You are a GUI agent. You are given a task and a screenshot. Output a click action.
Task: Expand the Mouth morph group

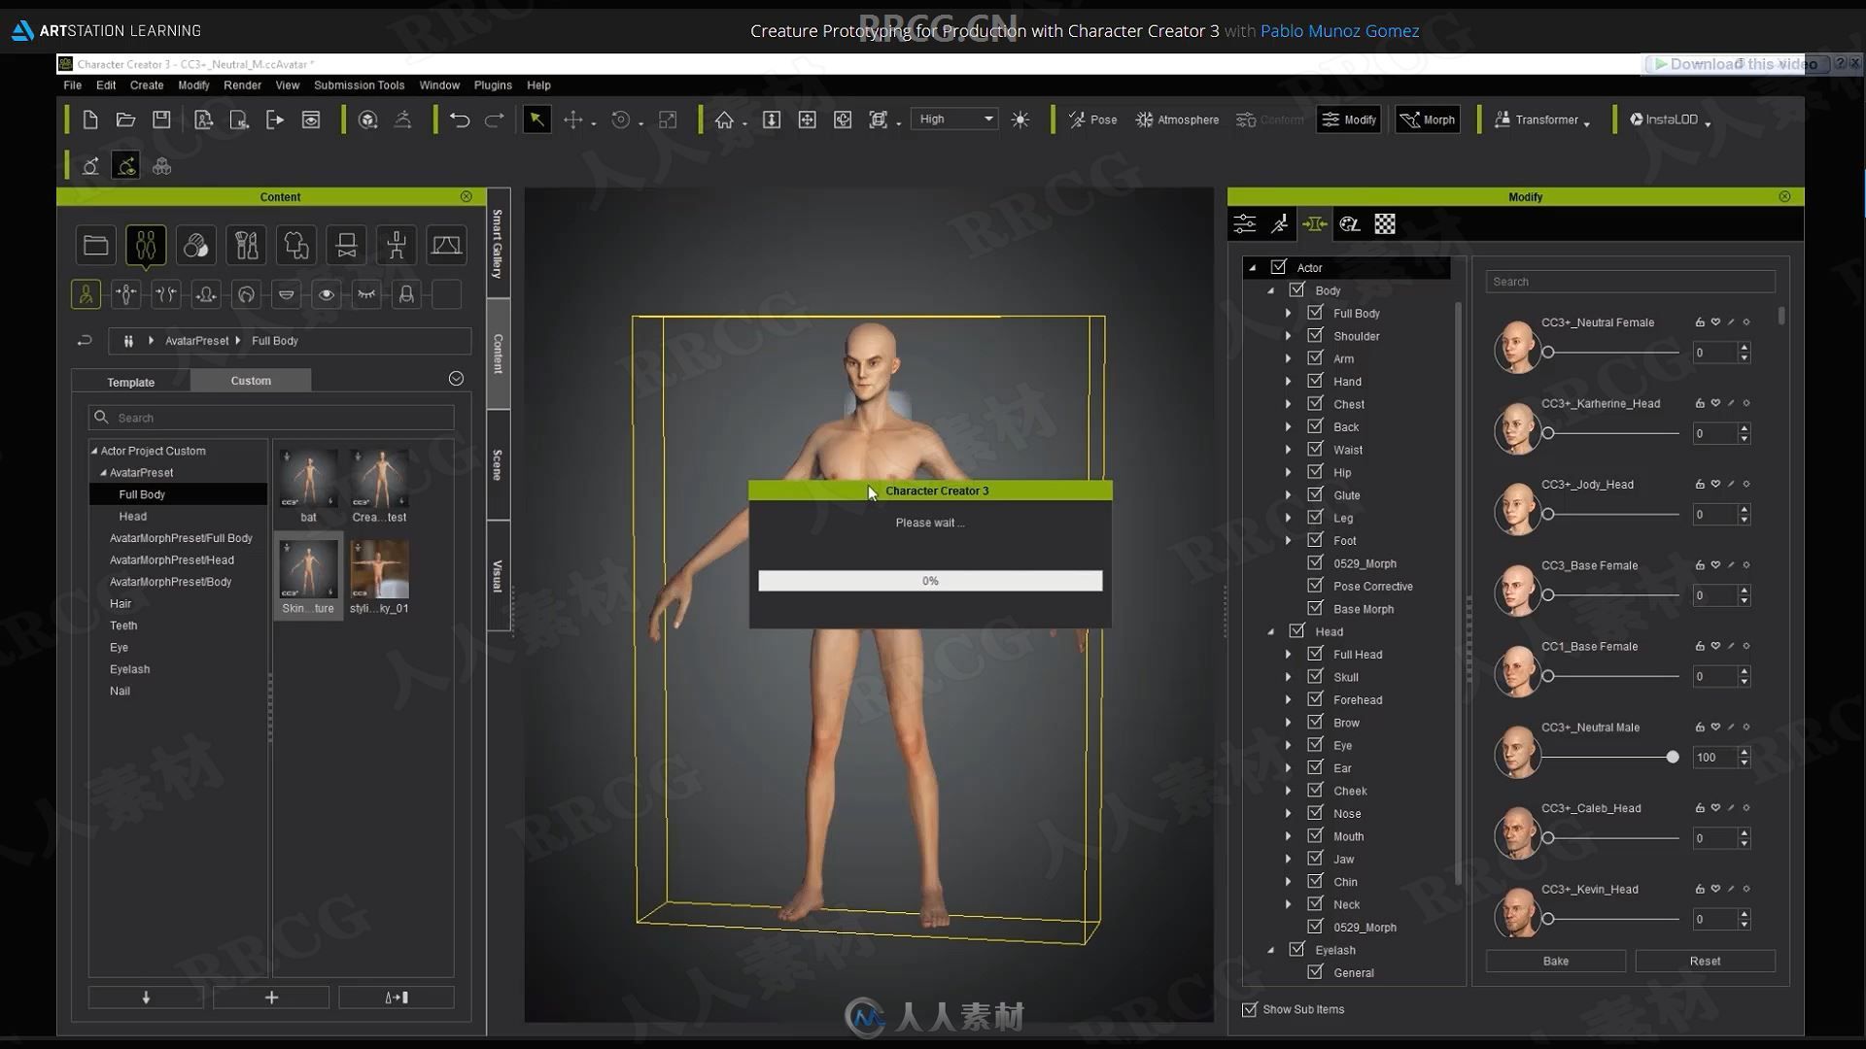coord(1289,836)
